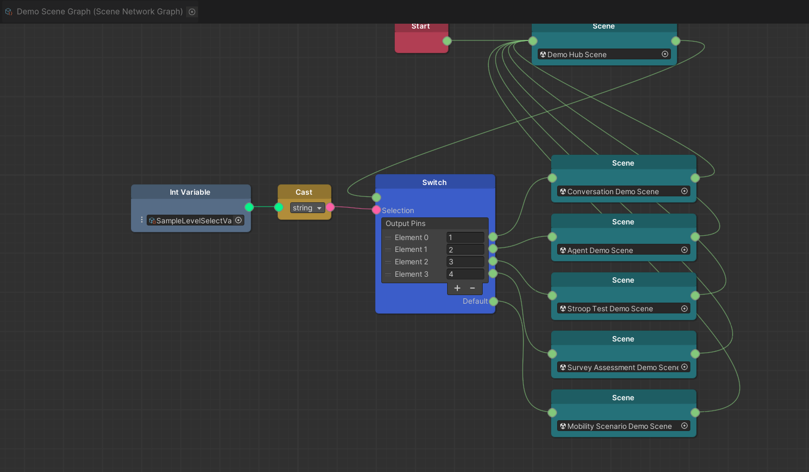The width and height of the screenshot is (809, 472).
Task: Open object picker for Conversation Demo Scene
Action: pos(684,191)
